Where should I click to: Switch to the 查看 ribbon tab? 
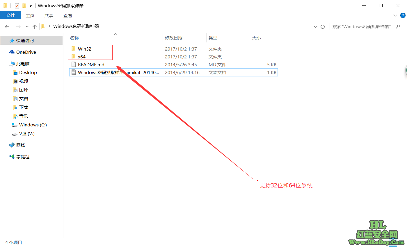pyautogui.click(x=68, y=15)
